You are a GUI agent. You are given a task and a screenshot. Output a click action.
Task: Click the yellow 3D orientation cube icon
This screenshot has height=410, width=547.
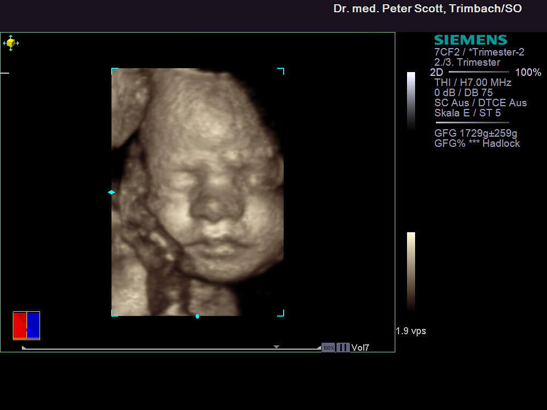pos(11,43)
